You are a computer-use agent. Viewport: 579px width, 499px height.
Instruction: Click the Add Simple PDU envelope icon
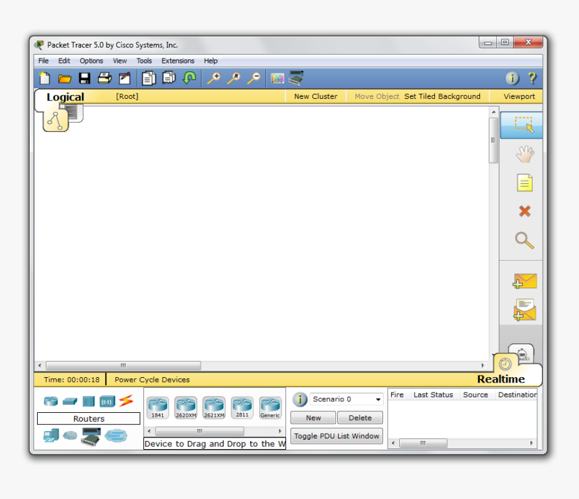point(524,281)
